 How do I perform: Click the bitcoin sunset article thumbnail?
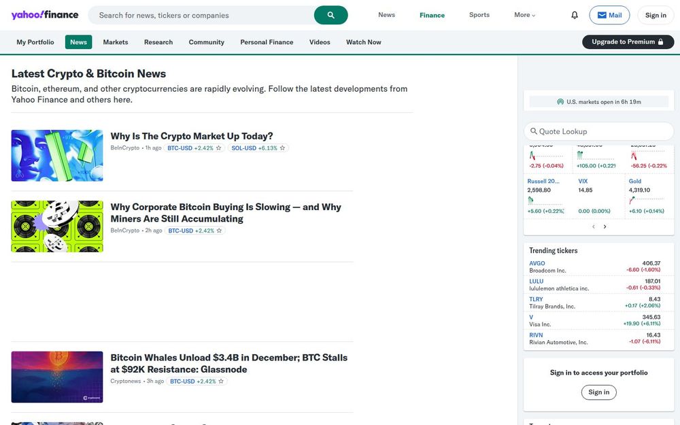[57, 377]
